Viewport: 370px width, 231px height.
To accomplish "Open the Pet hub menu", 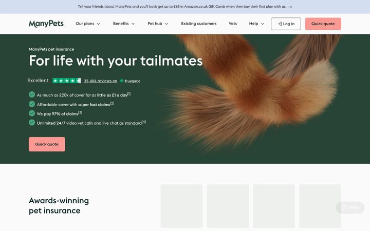I will point(158,24).
